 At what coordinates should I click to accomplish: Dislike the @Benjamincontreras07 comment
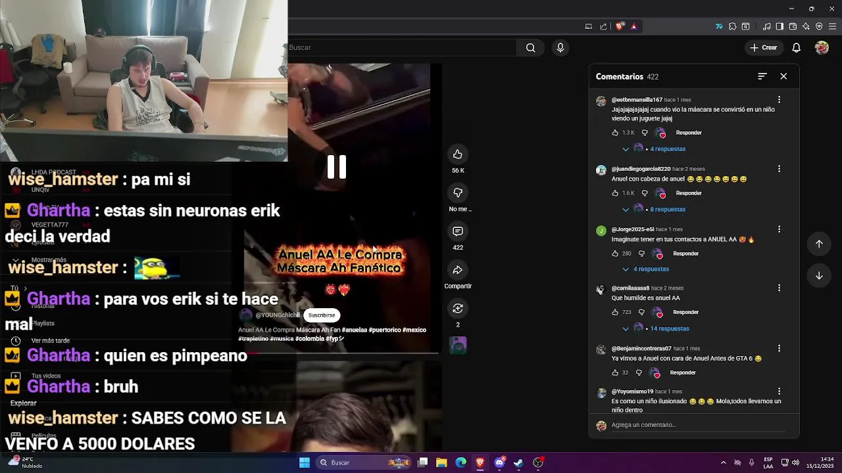click(639, 372)
